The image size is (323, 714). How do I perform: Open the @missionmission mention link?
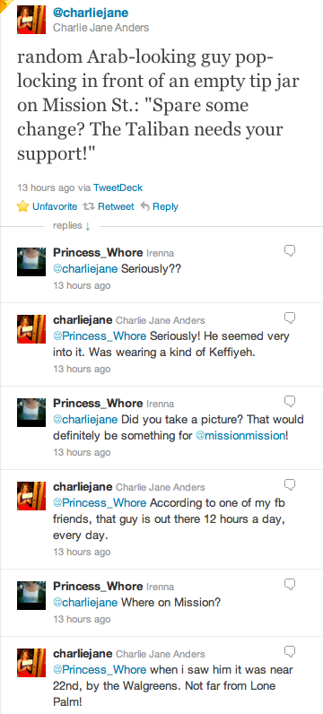240,435
